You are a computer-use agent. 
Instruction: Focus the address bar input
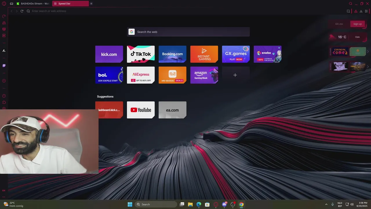pos(185,11)
